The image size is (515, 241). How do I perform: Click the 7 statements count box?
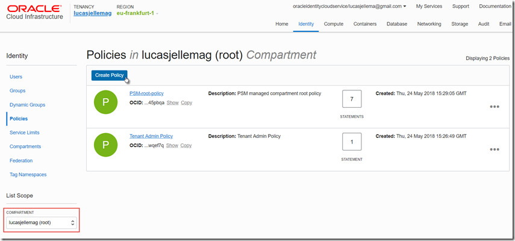click(352, 99)
